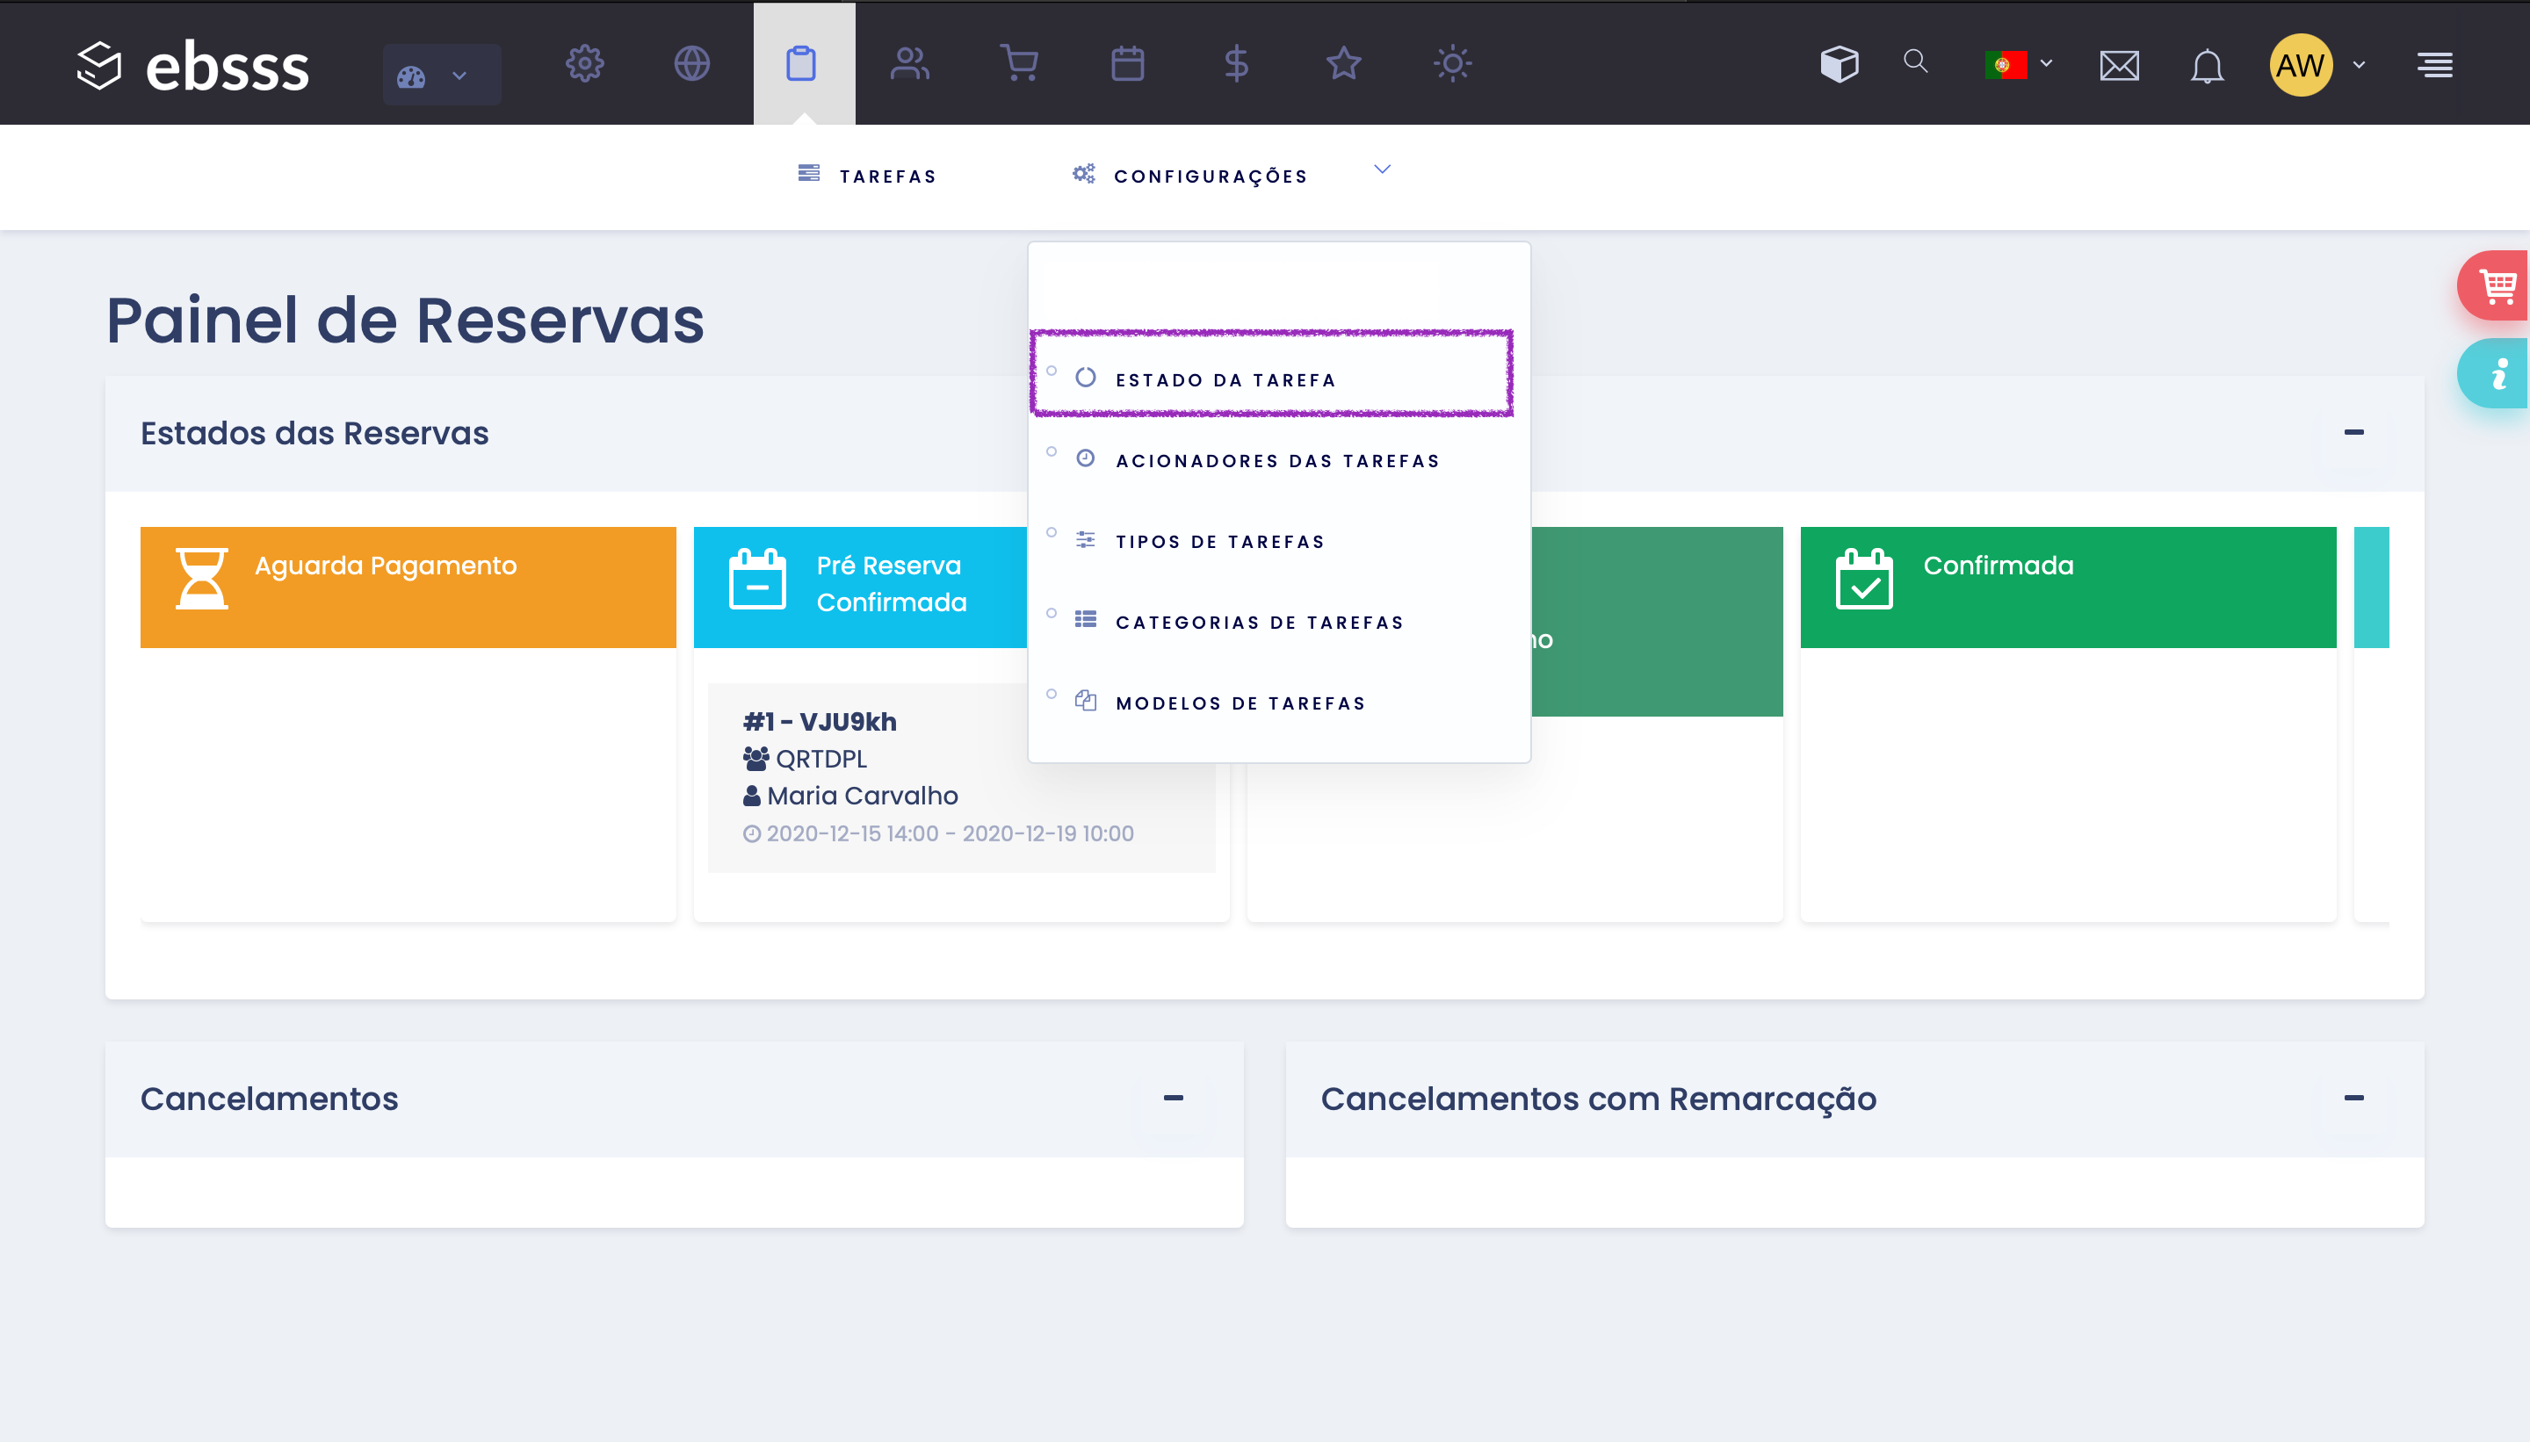Click the bell notifications icon

pyautogui.click(x=2206, y=67)
